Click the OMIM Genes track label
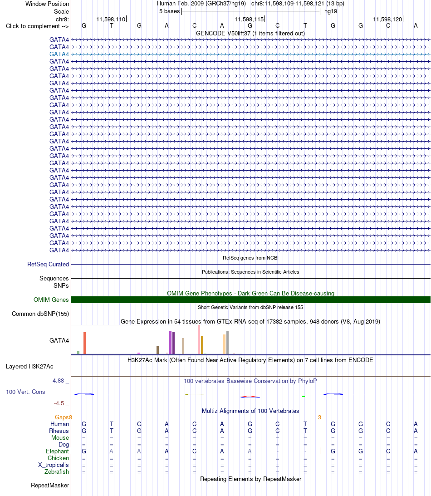This screenshot has height=496, width=431. coord(51,300)
